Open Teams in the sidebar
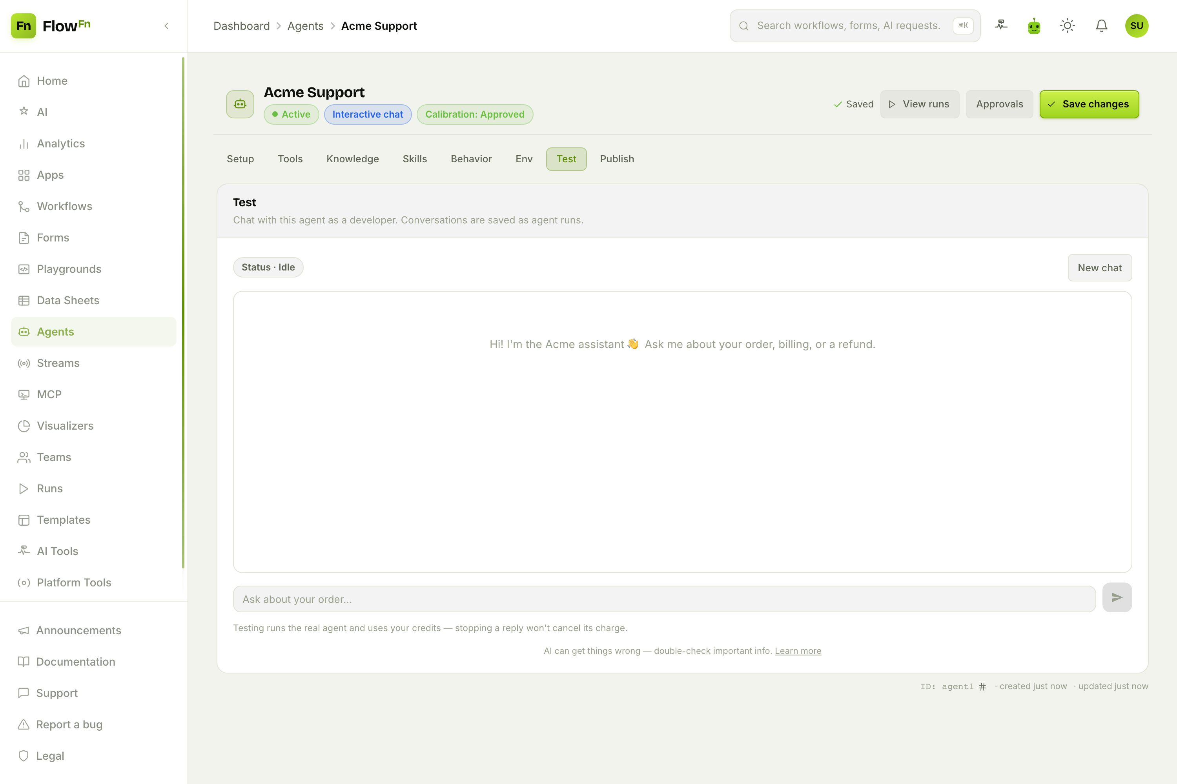 coord(94,457)
